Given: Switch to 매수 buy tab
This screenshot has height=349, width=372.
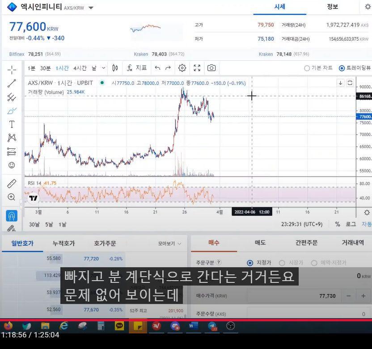Looking at the screenshot, I should 214,243.
